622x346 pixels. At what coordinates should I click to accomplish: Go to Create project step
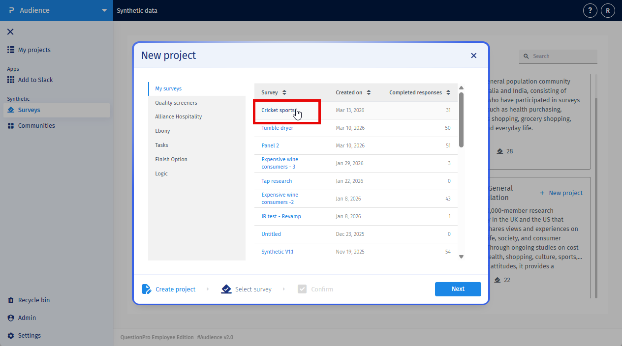(175, 289)
